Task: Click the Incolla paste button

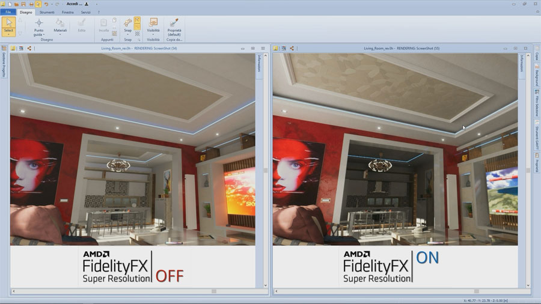Action: [x=103, y=25]
